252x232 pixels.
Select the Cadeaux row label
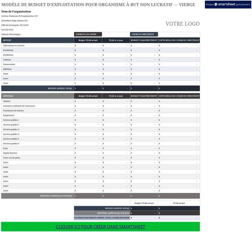point(7,60)
